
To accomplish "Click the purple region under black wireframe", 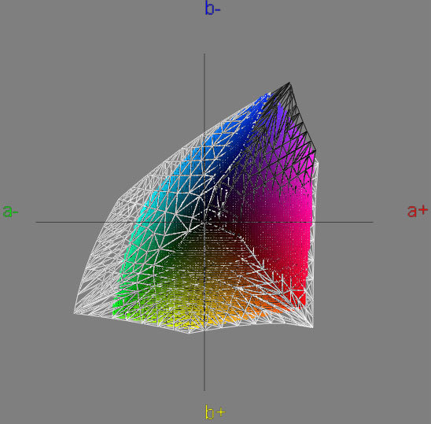I will point(280,138).
